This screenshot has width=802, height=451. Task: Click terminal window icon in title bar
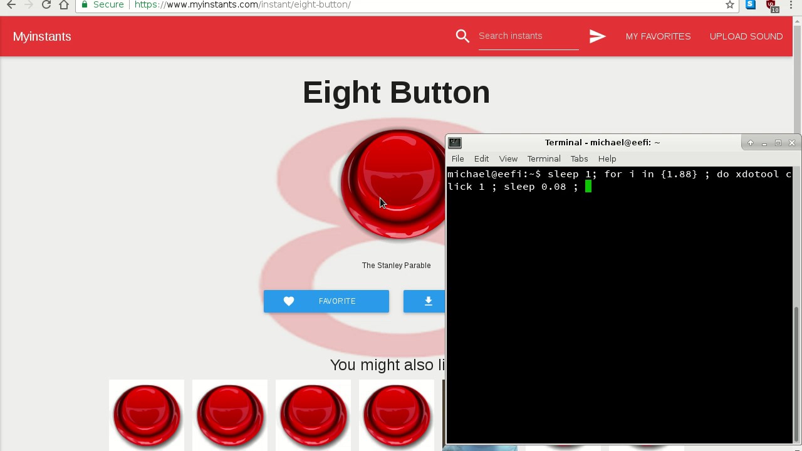pos(455,143)
